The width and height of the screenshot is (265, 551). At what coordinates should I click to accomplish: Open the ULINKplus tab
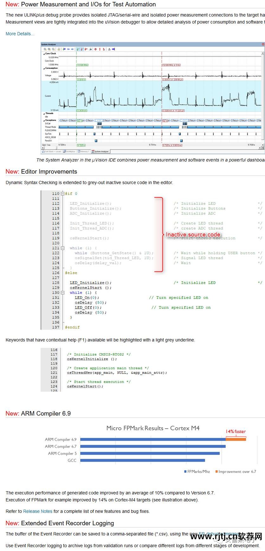(69, 152)
